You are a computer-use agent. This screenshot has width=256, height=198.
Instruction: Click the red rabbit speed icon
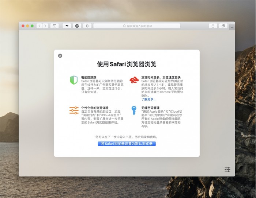pyautogui.click(x=134, y=80)
